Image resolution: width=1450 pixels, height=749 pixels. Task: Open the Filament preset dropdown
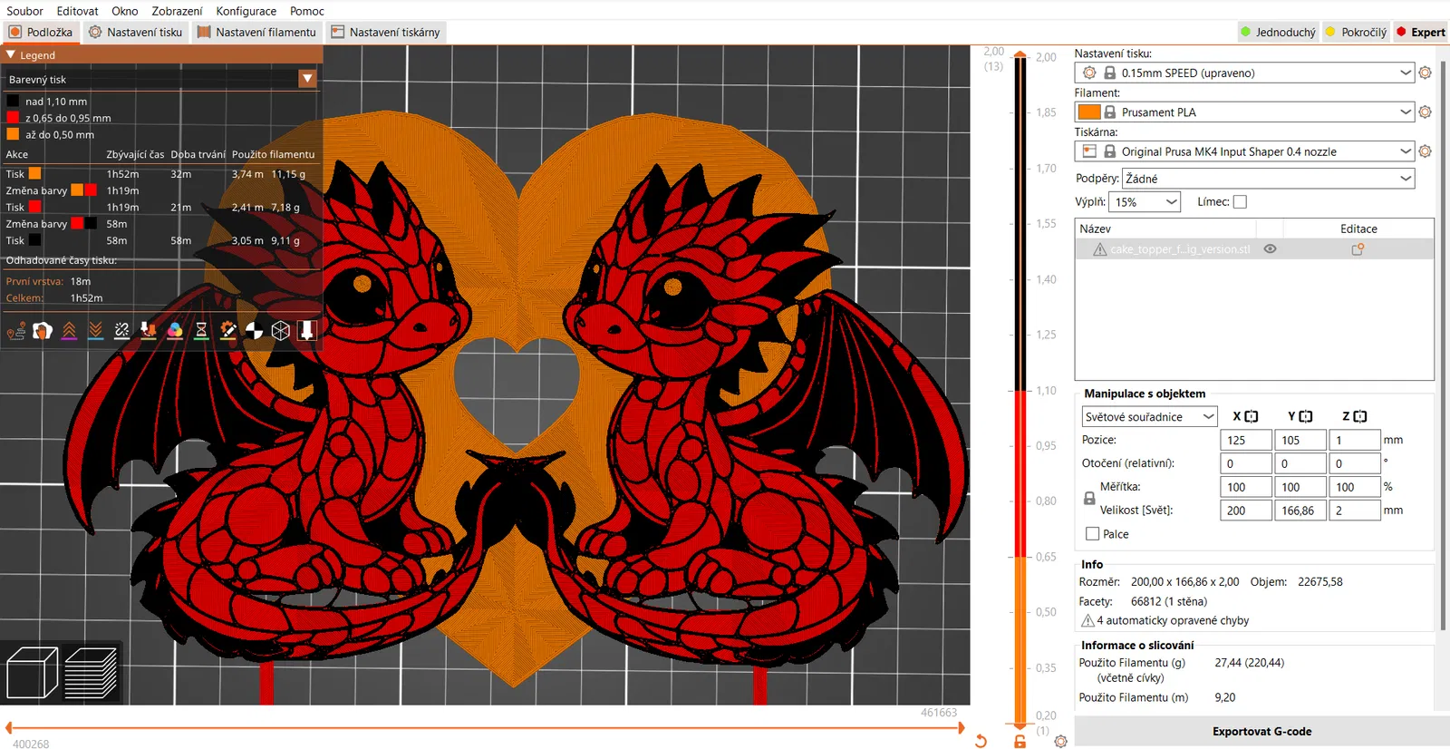(1244, 112)
